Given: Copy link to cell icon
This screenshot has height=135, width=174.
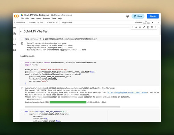Looking at the screenshot, I should tap(140, 27).
